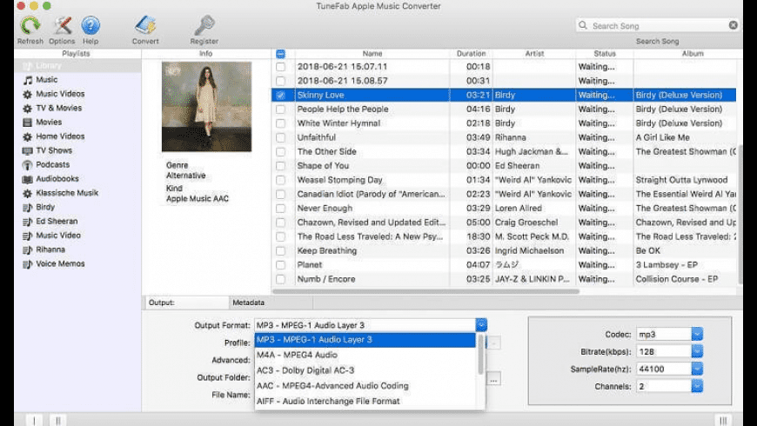Expand the Output Format dropdown arrow

481,324
